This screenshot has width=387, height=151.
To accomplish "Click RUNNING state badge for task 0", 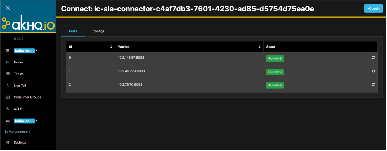I will pos(275,59).
